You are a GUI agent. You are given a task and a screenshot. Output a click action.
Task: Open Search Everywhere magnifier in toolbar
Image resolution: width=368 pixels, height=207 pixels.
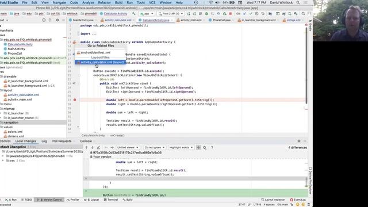303,14
